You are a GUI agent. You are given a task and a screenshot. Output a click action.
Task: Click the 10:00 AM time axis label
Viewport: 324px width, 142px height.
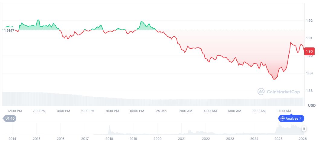283,111
